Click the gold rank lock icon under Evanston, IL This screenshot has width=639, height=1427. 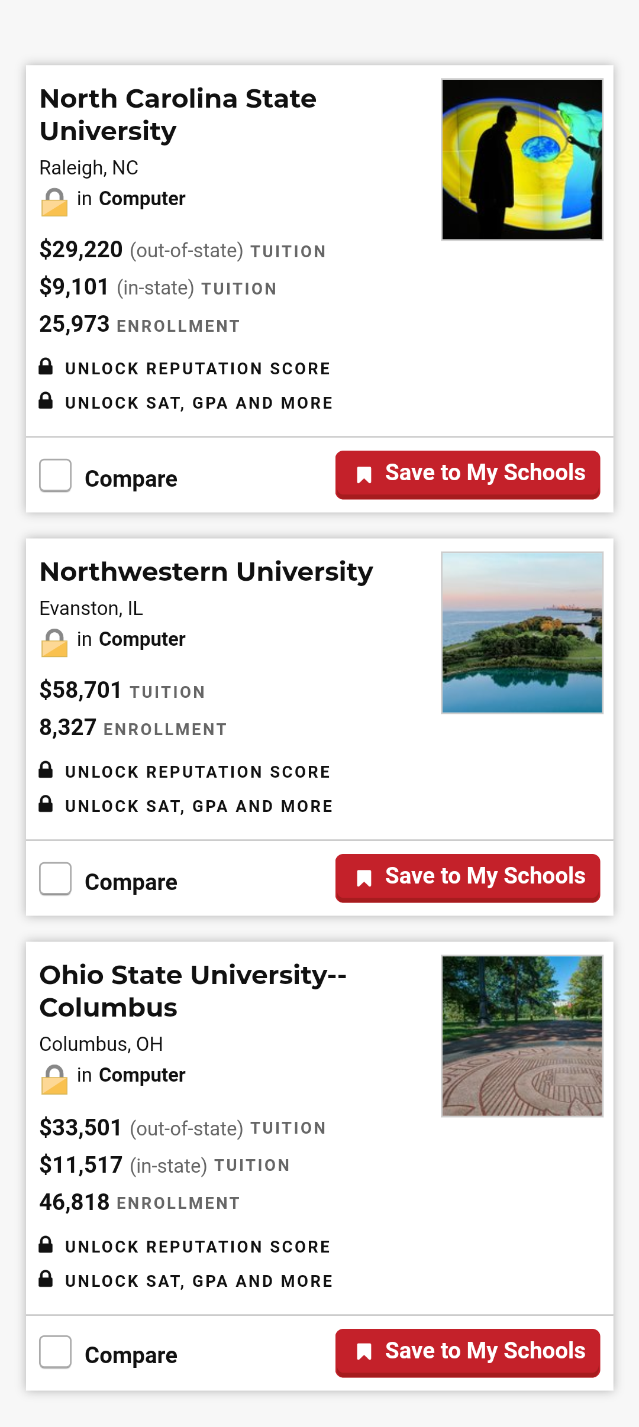(54, 643)
